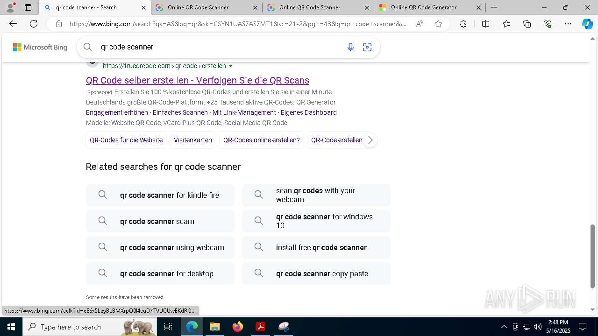
Task: Open the notification center icon
Action: 583,327
